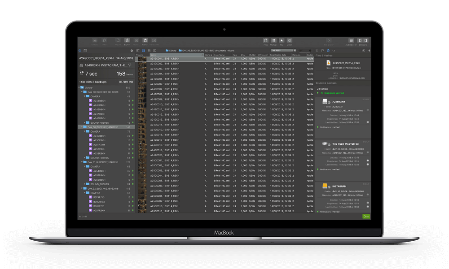This screenshot has width=449, height=269.
Task: Open THE FEED project dropdown
Action: tap(282, 50)
